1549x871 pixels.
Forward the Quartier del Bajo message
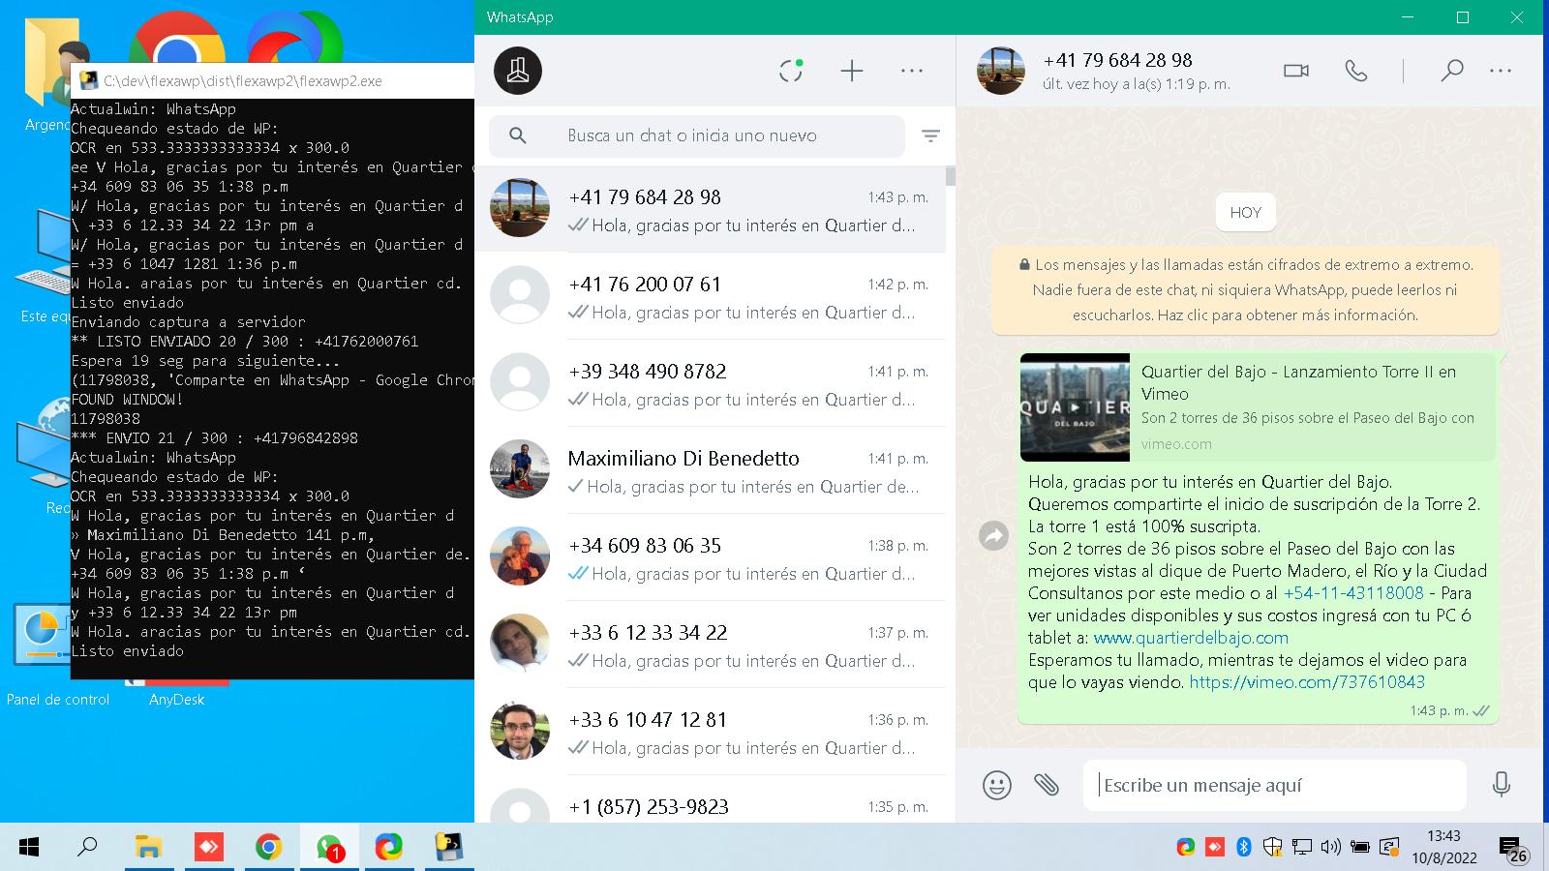(x=994, y=535)
